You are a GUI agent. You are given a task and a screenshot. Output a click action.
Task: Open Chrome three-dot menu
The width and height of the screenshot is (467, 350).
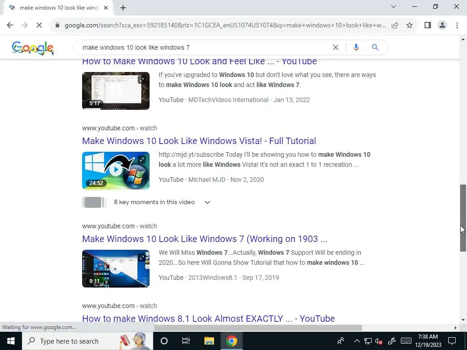point(457,26)
